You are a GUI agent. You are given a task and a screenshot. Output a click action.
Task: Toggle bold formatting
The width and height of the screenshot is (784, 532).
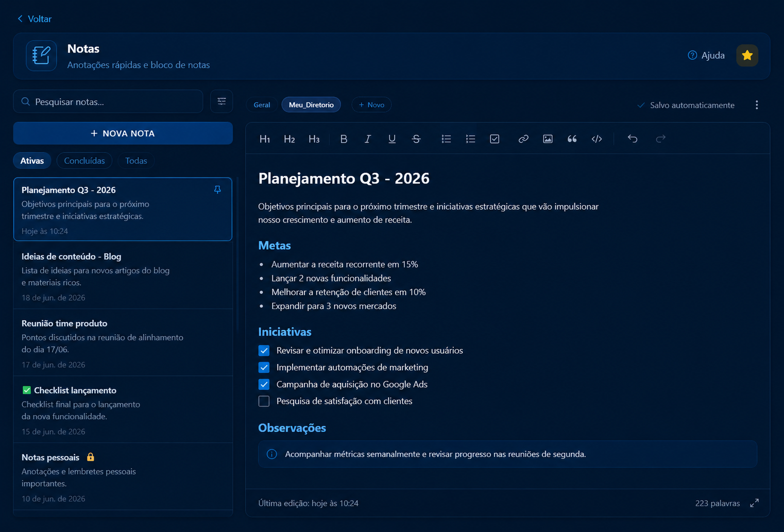pos(344,139)
